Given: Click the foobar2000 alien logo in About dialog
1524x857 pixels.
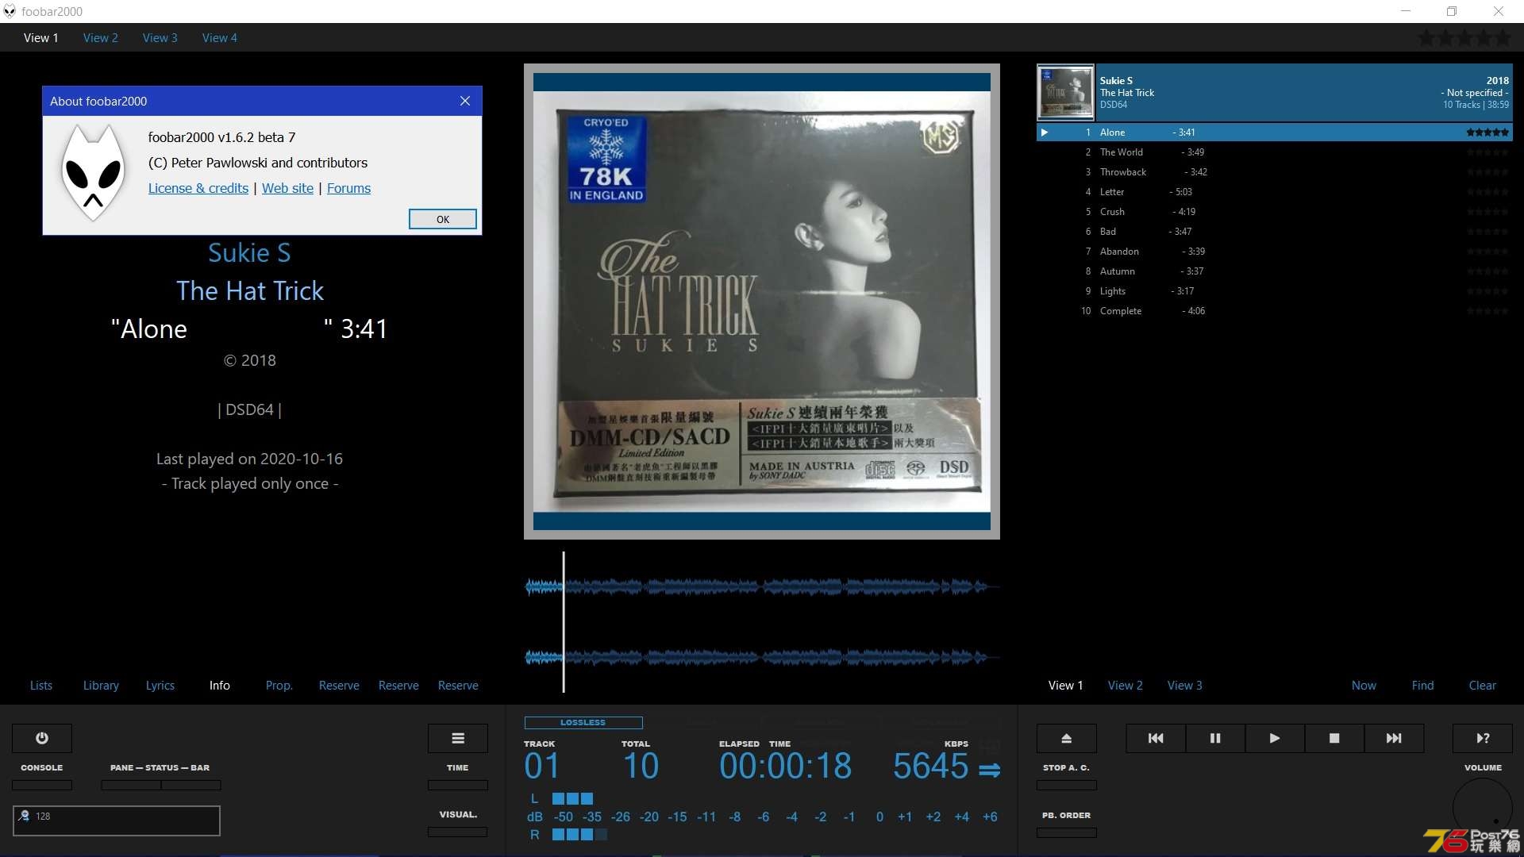Looking at the screenshot, I should pos(94,171).
